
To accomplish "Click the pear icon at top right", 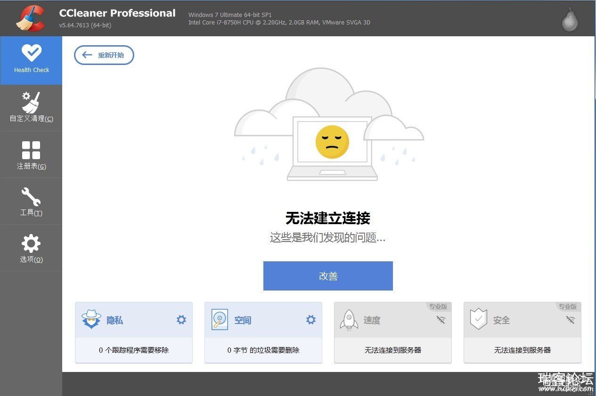I will pyautogui.click(x=570, y=19).
